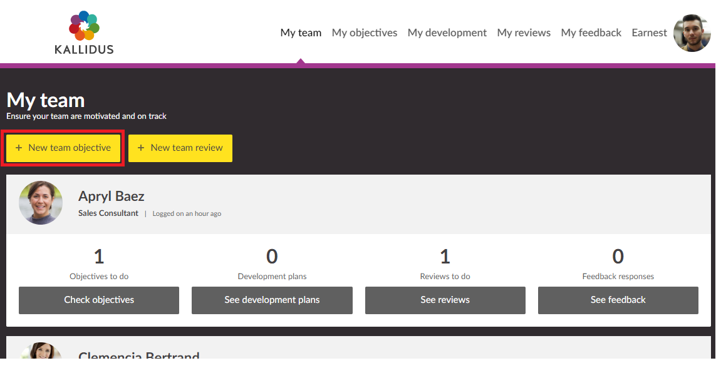
Task: Go to My objectives in navigation
Action: [x=365, y=33]
